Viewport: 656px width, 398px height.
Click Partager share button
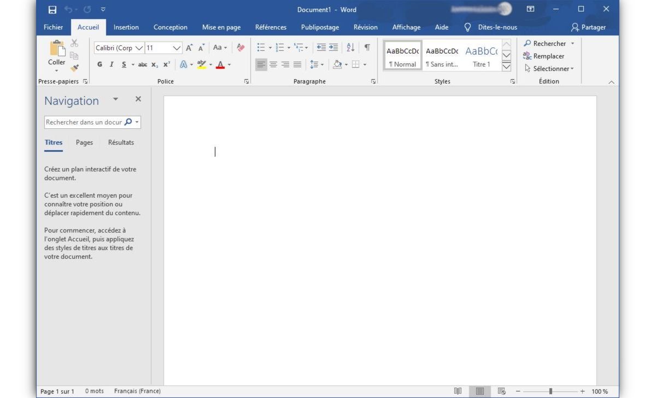click(x=588, y=27)
